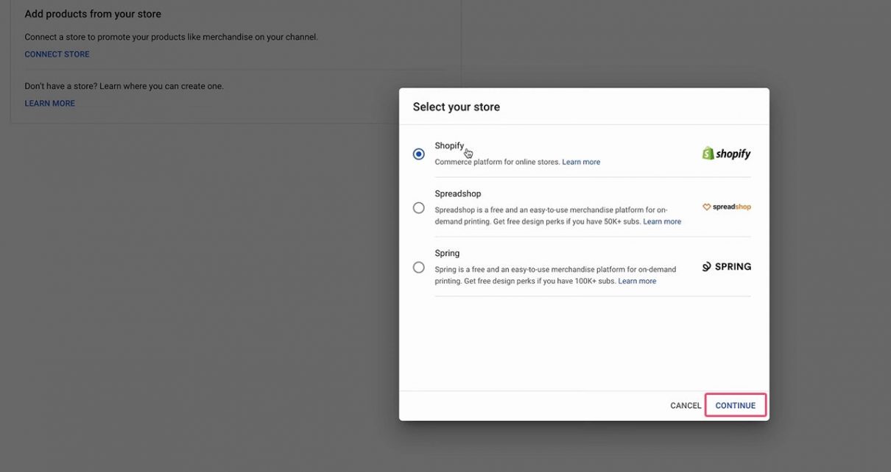Click the Shopify logo icon

(x=726, y=154)
